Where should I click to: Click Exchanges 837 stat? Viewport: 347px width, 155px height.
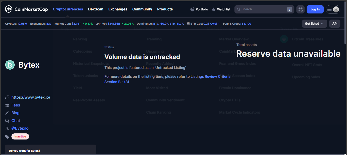41,24
